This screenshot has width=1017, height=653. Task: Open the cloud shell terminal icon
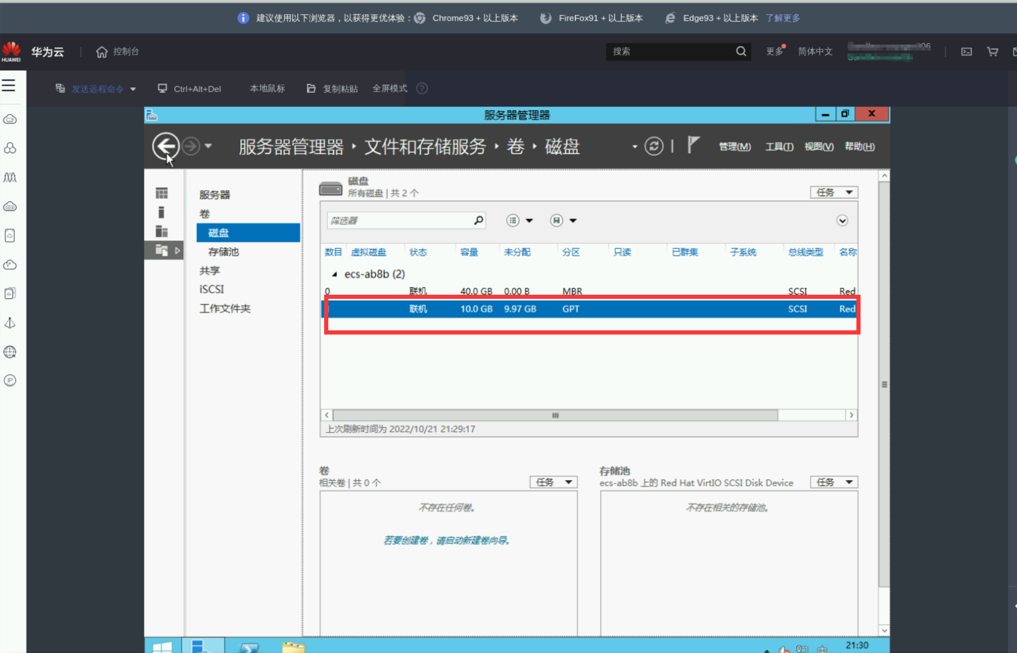[x=966, y=52]
